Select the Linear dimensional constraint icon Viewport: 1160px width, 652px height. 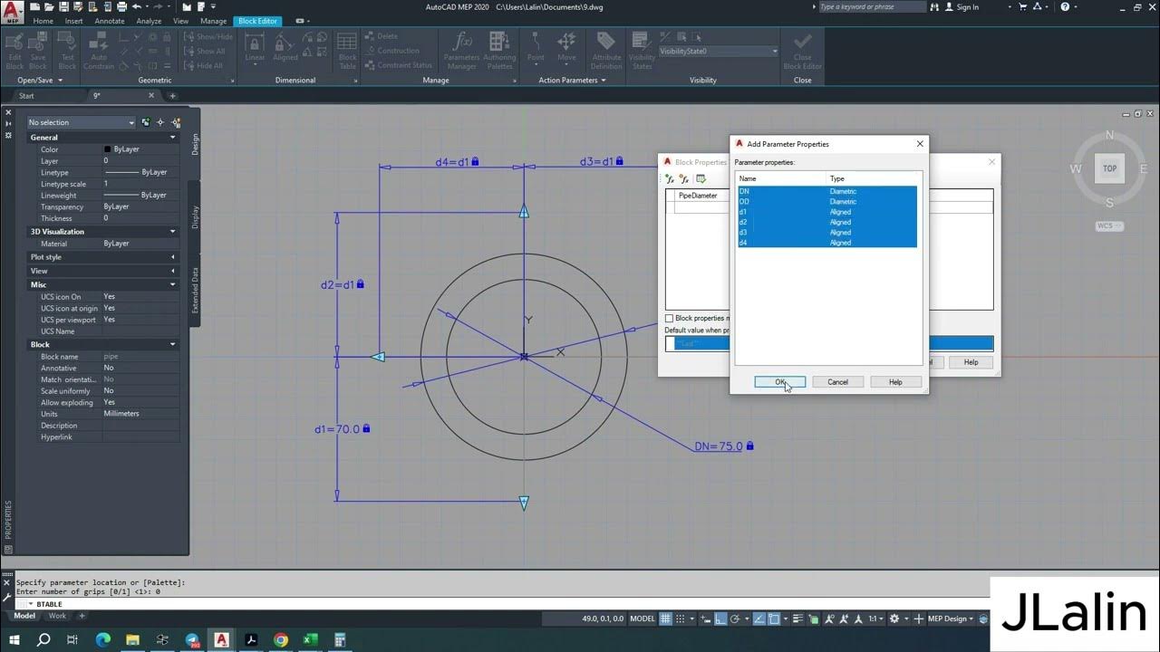[x=255, y=47]
